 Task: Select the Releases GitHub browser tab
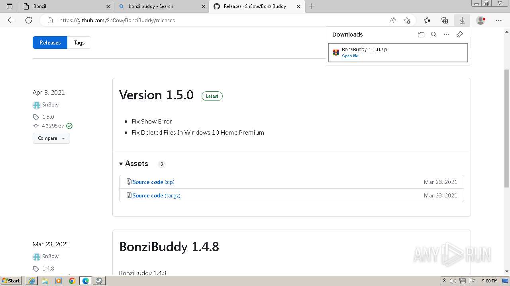[x=257, y=6]
